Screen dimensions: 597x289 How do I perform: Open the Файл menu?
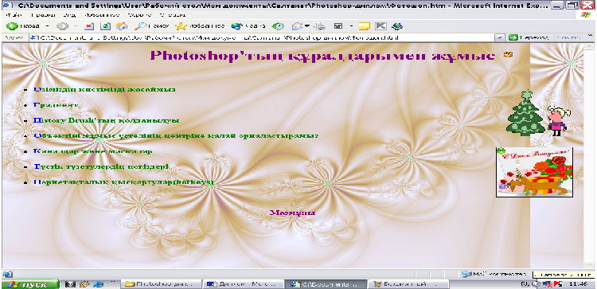[x=14, y=15]
